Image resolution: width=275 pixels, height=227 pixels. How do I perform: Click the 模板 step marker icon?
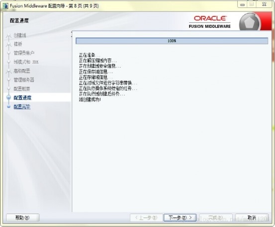coord(8,44)
